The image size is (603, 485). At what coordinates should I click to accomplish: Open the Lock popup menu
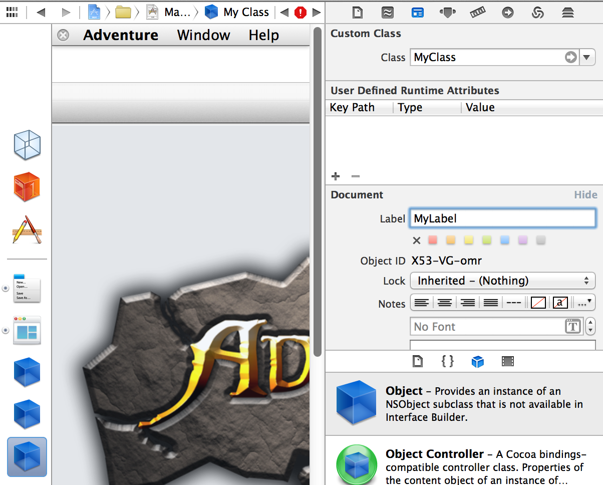(x=503, y=281)
